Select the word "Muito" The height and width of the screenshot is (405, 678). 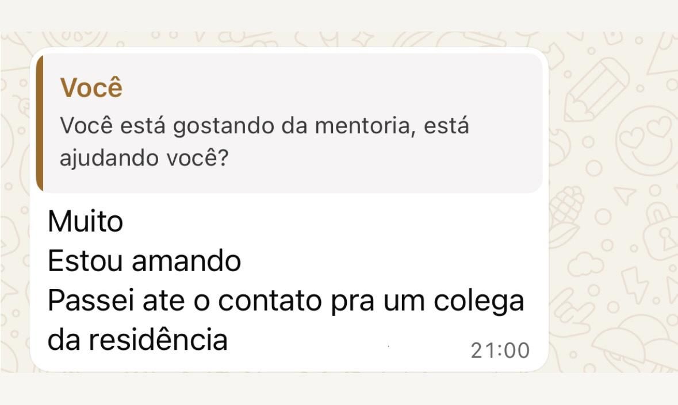pyautogui.click(x=85, y=221)
